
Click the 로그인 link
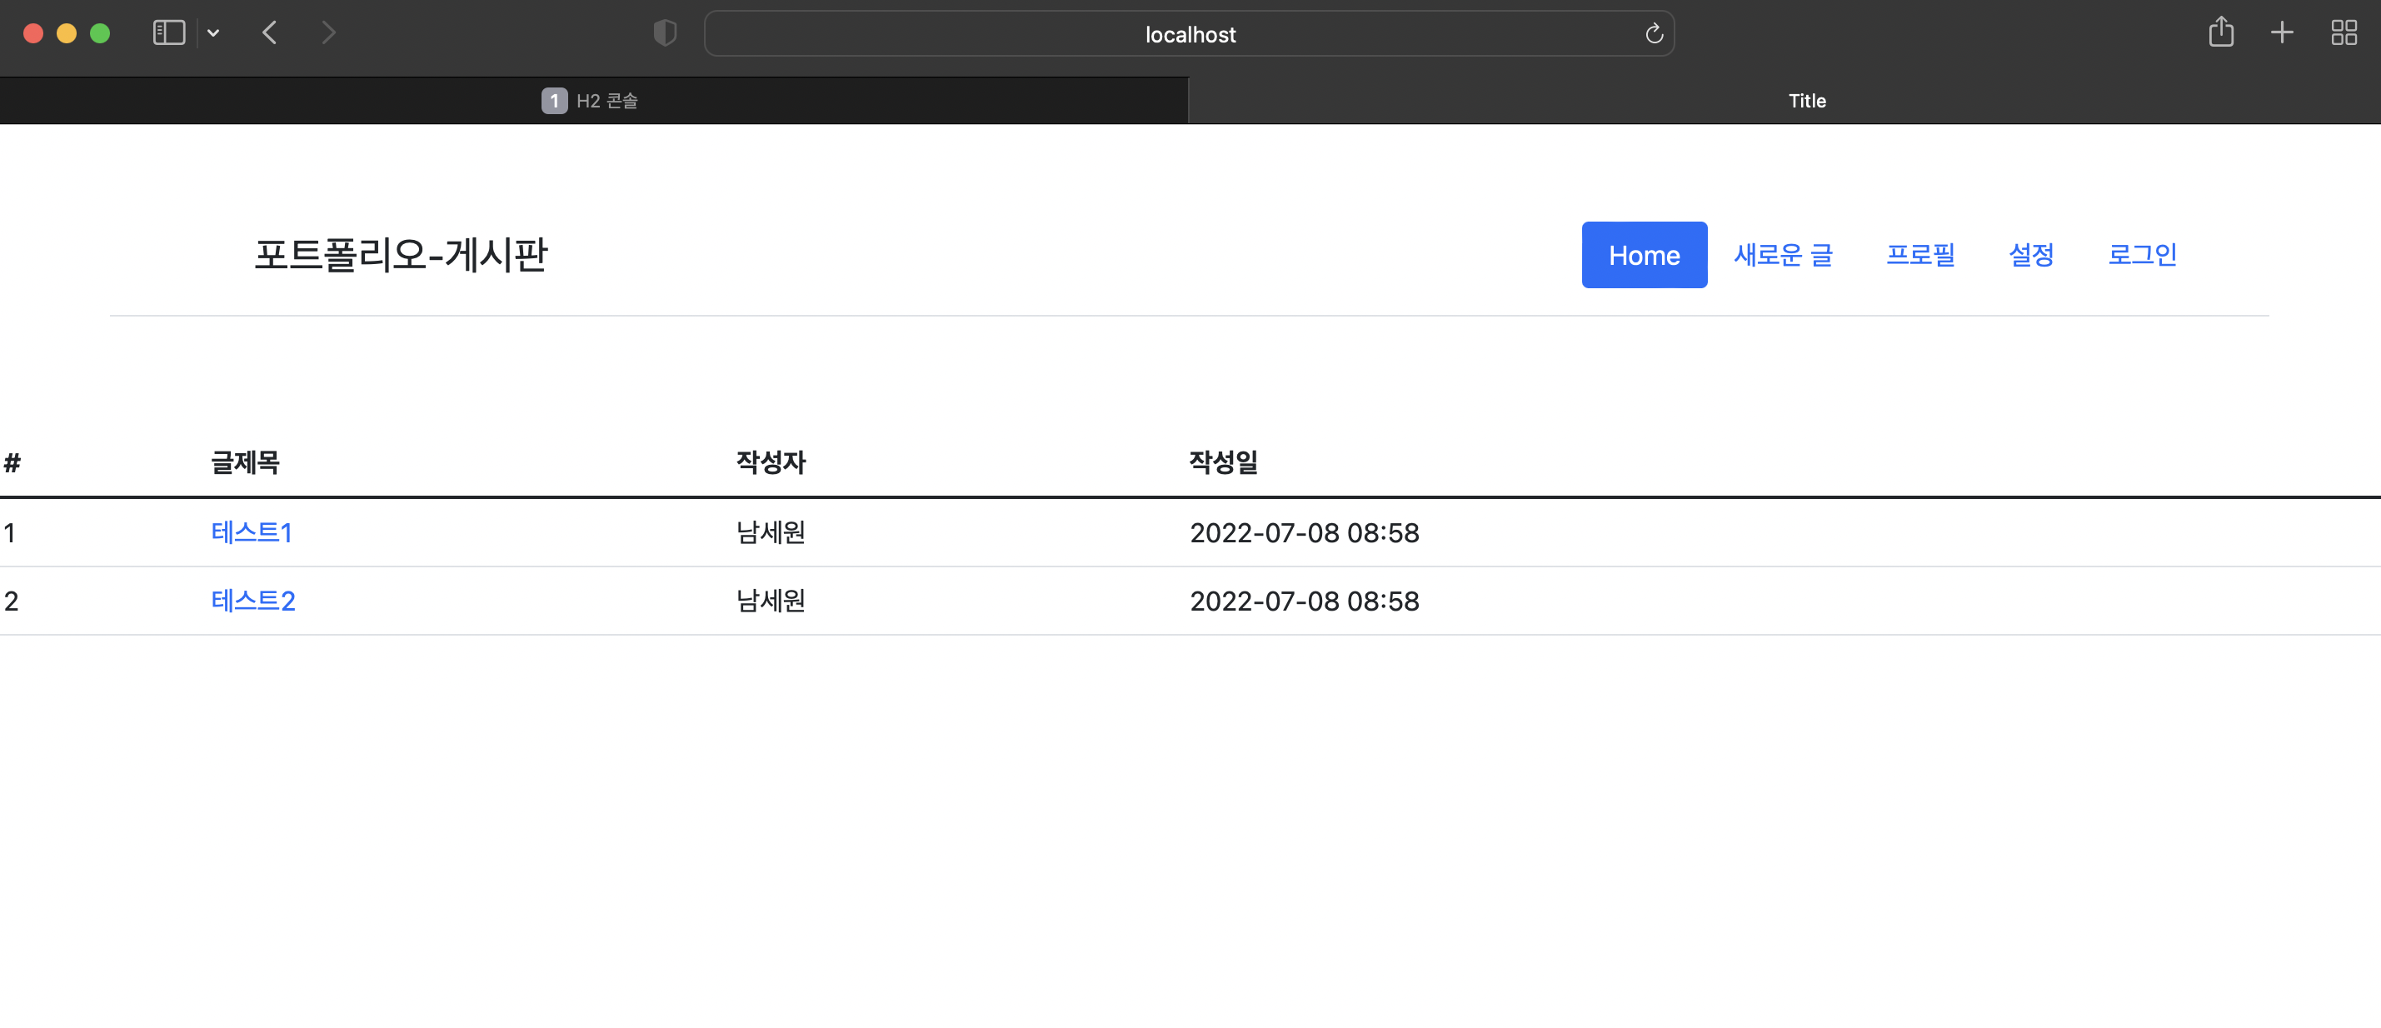click(2141, 254)
